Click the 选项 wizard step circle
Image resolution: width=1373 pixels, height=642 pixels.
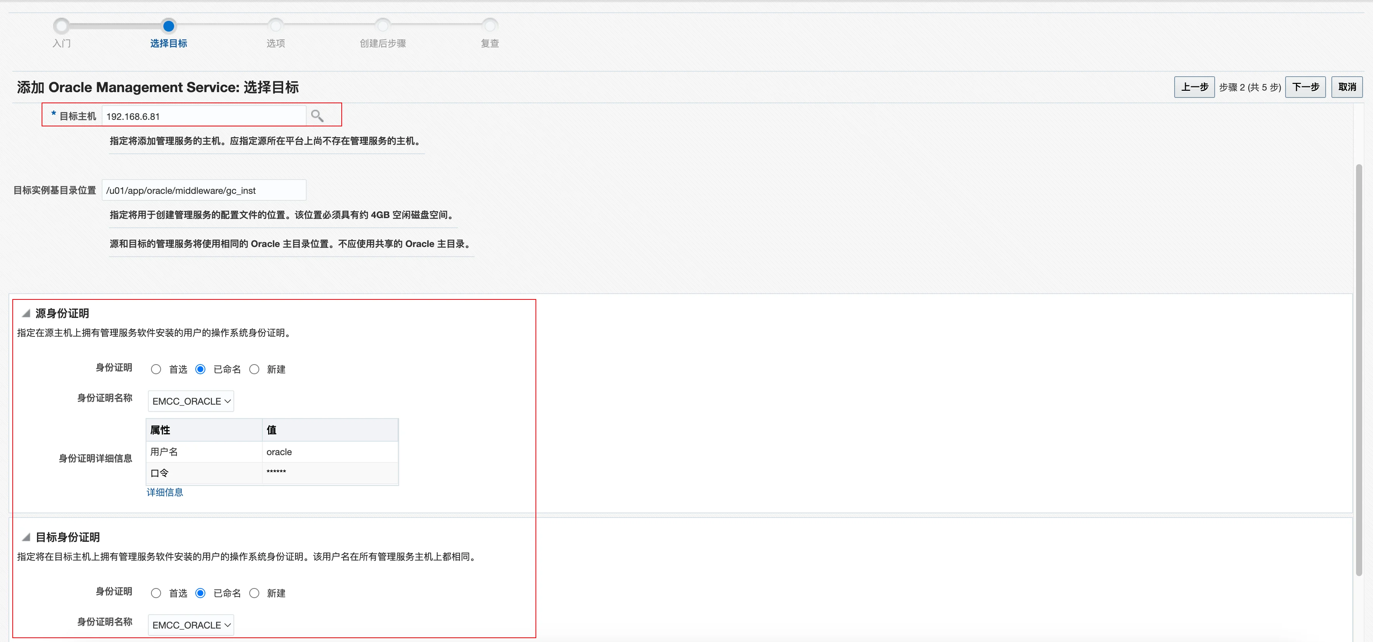pos(275,25)
